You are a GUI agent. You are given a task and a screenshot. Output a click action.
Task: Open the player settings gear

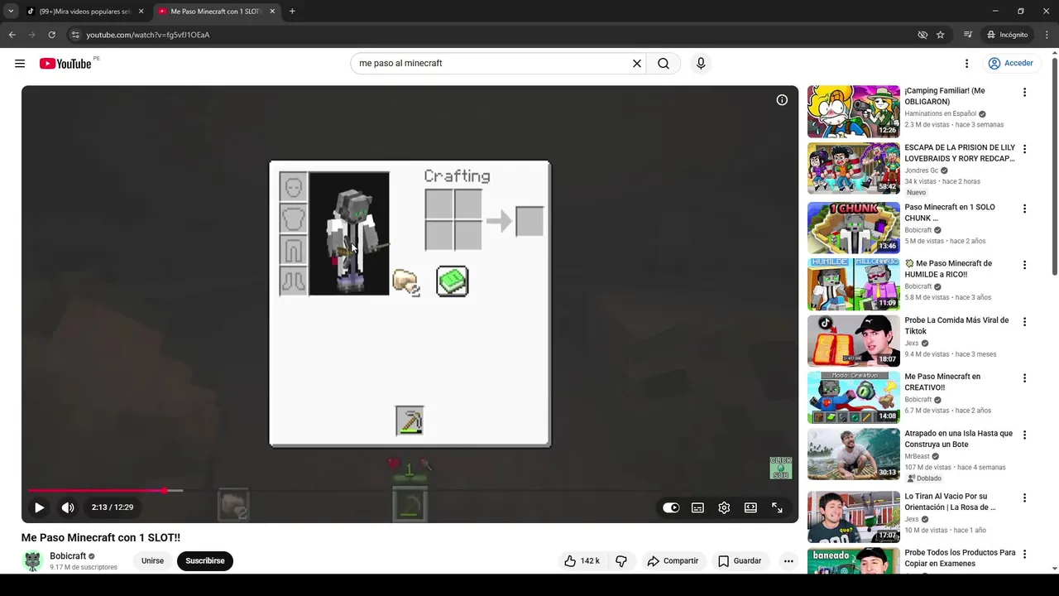724,508
